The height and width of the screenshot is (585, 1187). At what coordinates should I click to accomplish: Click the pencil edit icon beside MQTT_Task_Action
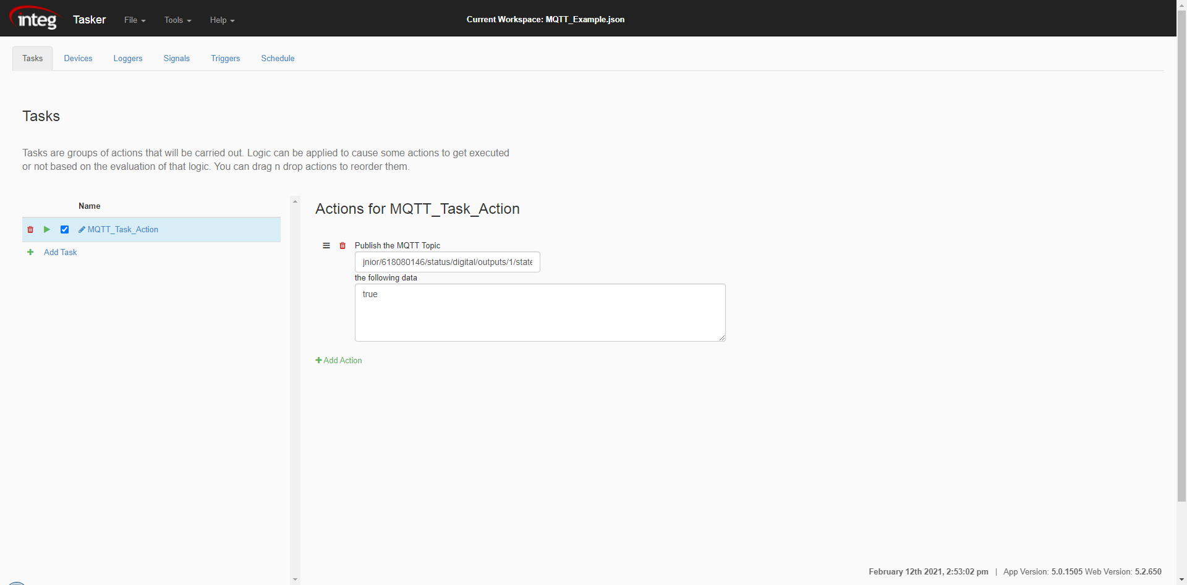pyautogui.click(x=82, y=229)
